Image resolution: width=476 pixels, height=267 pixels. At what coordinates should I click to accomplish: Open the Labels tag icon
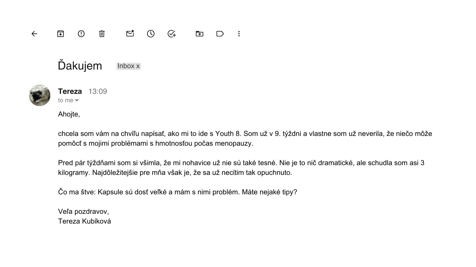point(220,34)
